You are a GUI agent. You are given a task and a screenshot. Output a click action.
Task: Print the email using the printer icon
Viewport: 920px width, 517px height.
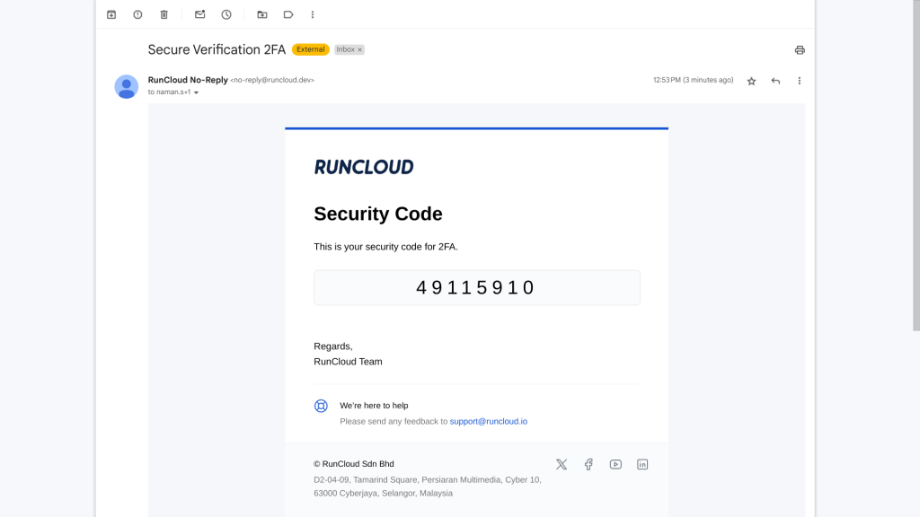tap(800, 50)
